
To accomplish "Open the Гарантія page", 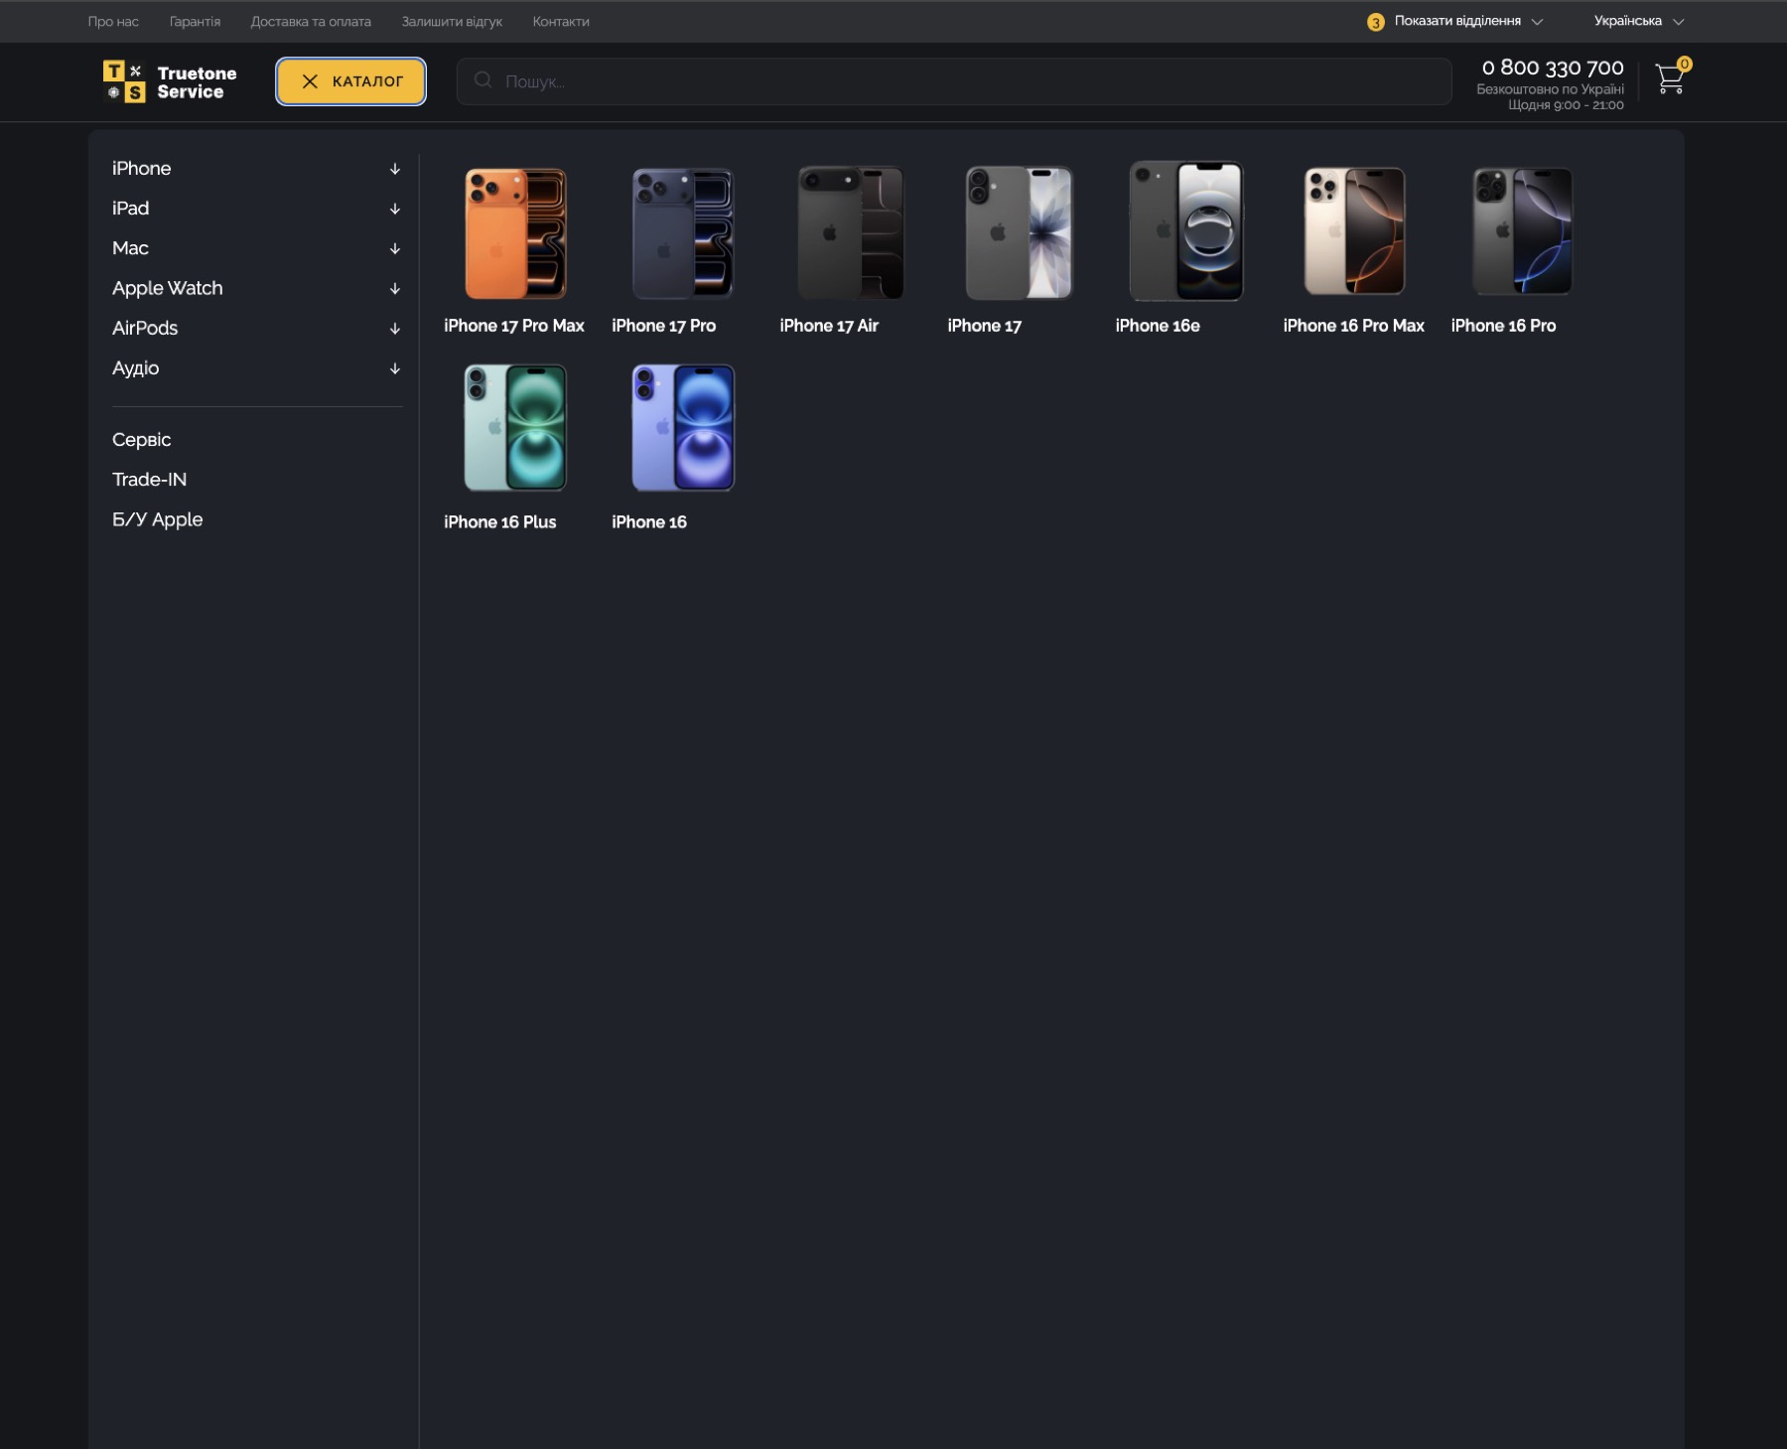I will (195, 21).
